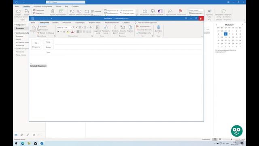Image resolution: width=259 pixels, height=146 pixels.
Task: Toggle Низкая важность low importance
Action: coord(144,33)
